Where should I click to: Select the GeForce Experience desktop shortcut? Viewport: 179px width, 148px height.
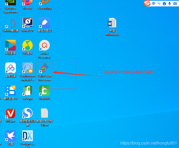(10, 7)
